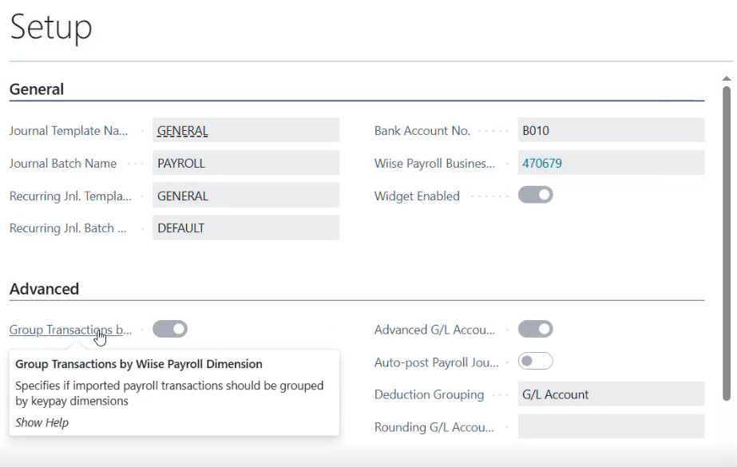
Task: Click the empty Rounding G/L Account field
Action: 611,426
